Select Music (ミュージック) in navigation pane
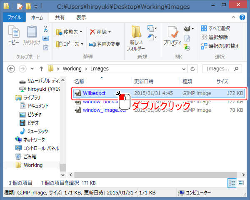The height and width of the screenshot is (200, 250). pyautogui.click(x=34, y=131)
